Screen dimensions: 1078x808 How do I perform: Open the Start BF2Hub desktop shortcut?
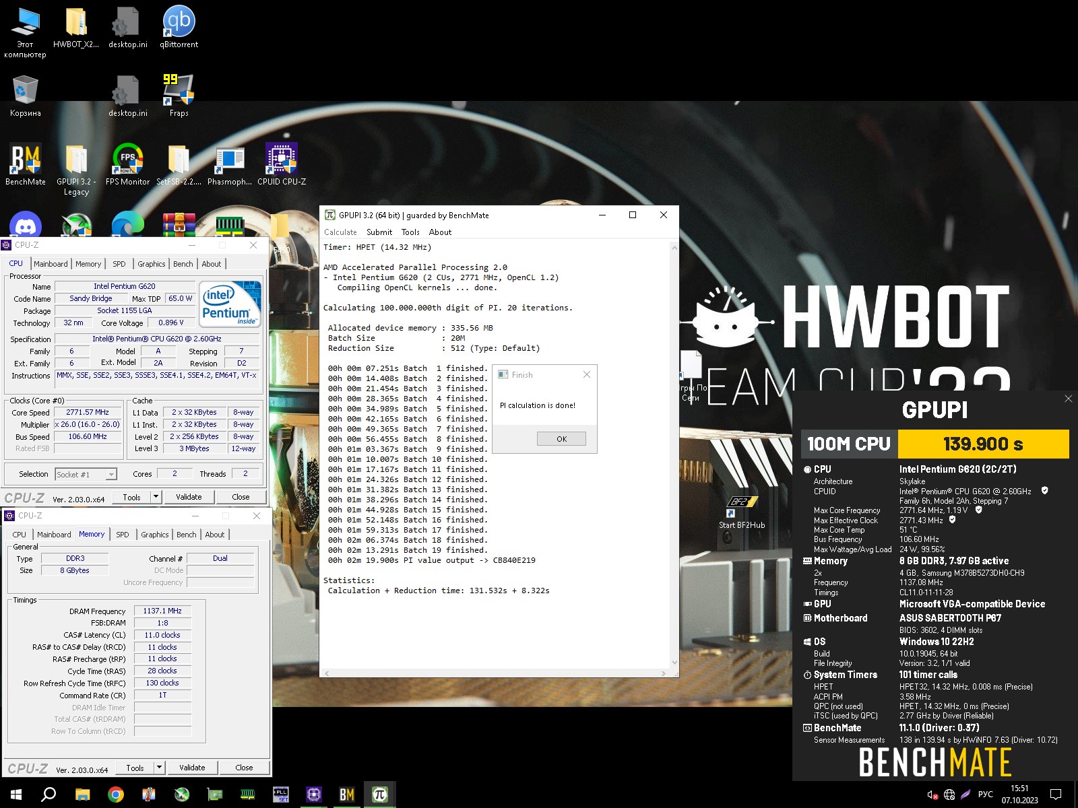742,512
